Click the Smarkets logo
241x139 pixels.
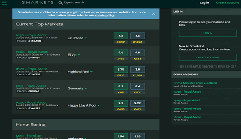click(x=38, y=2)
